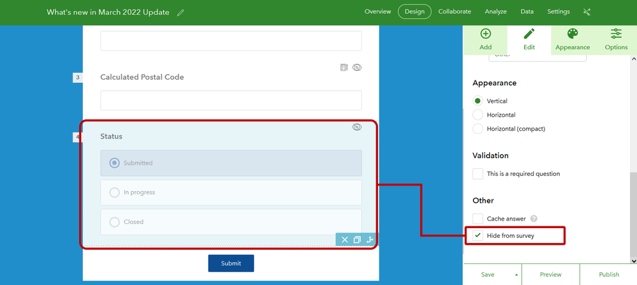Open the Analyze tab

coord(495,11)
